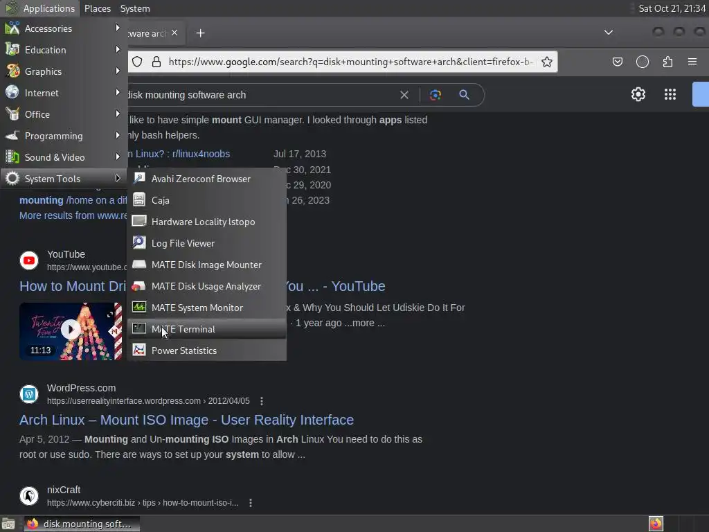Launch MATE Terminal icon
The height and width of the screenshot is (532, 709).
coord(139,329)
